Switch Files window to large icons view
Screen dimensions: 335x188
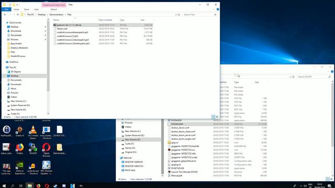point(217,116)
